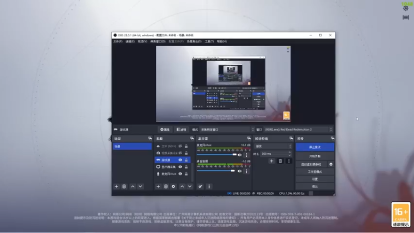Open the 帮助(H) menu

(x=222, y=41)
